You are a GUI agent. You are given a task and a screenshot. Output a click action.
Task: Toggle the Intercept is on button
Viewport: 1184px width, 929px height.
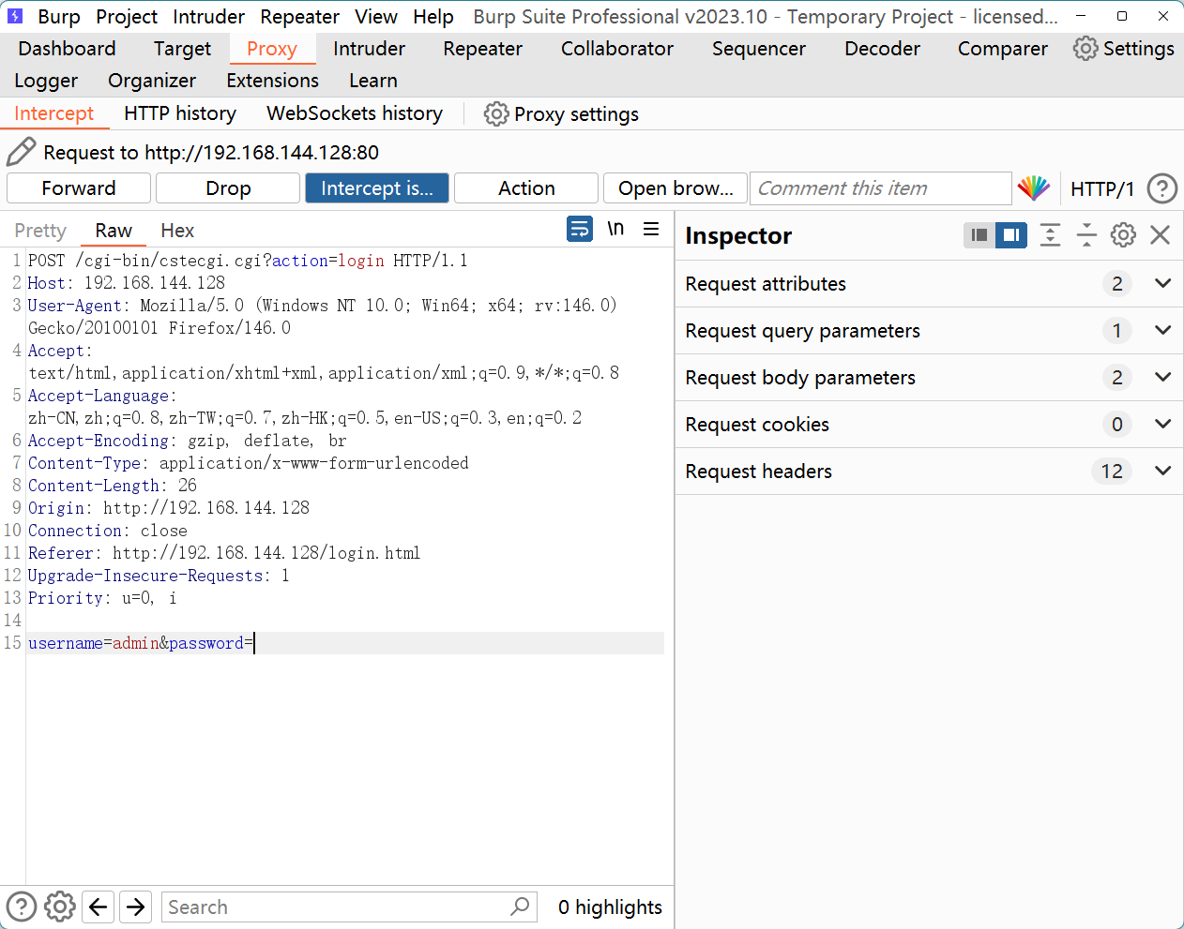377,188
